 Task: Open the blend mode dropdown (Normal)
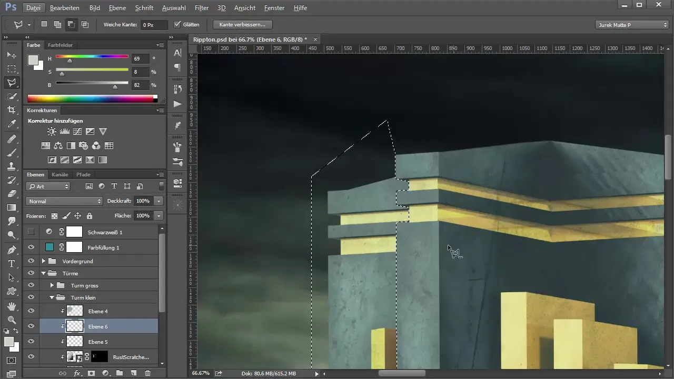tap(64, 201)
